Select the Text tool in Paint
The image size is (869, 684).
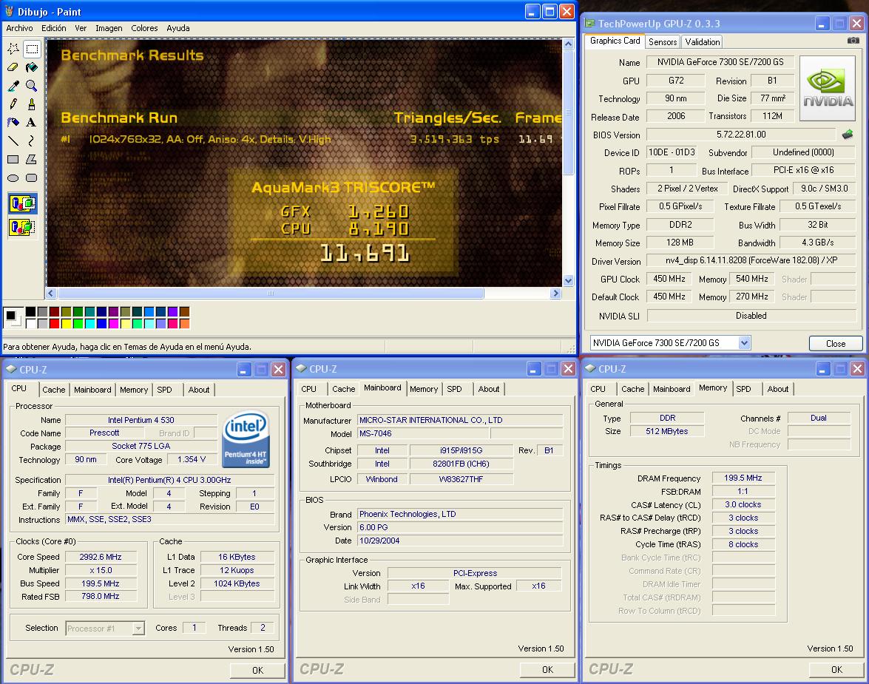[x=32, y=122]
